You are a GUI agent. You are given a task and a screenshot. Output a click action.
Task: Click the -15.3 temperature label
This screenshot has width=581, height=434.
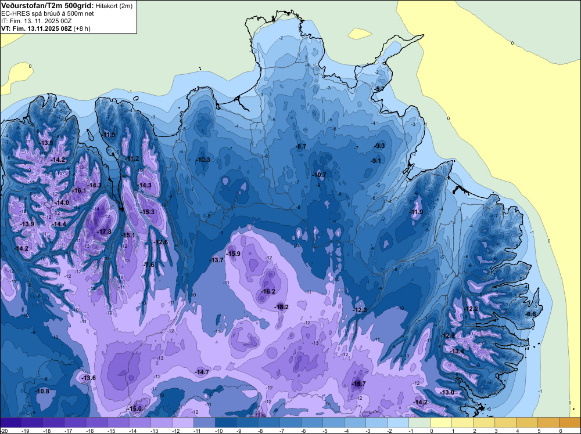pyautogui.click(x=148, y=212)
